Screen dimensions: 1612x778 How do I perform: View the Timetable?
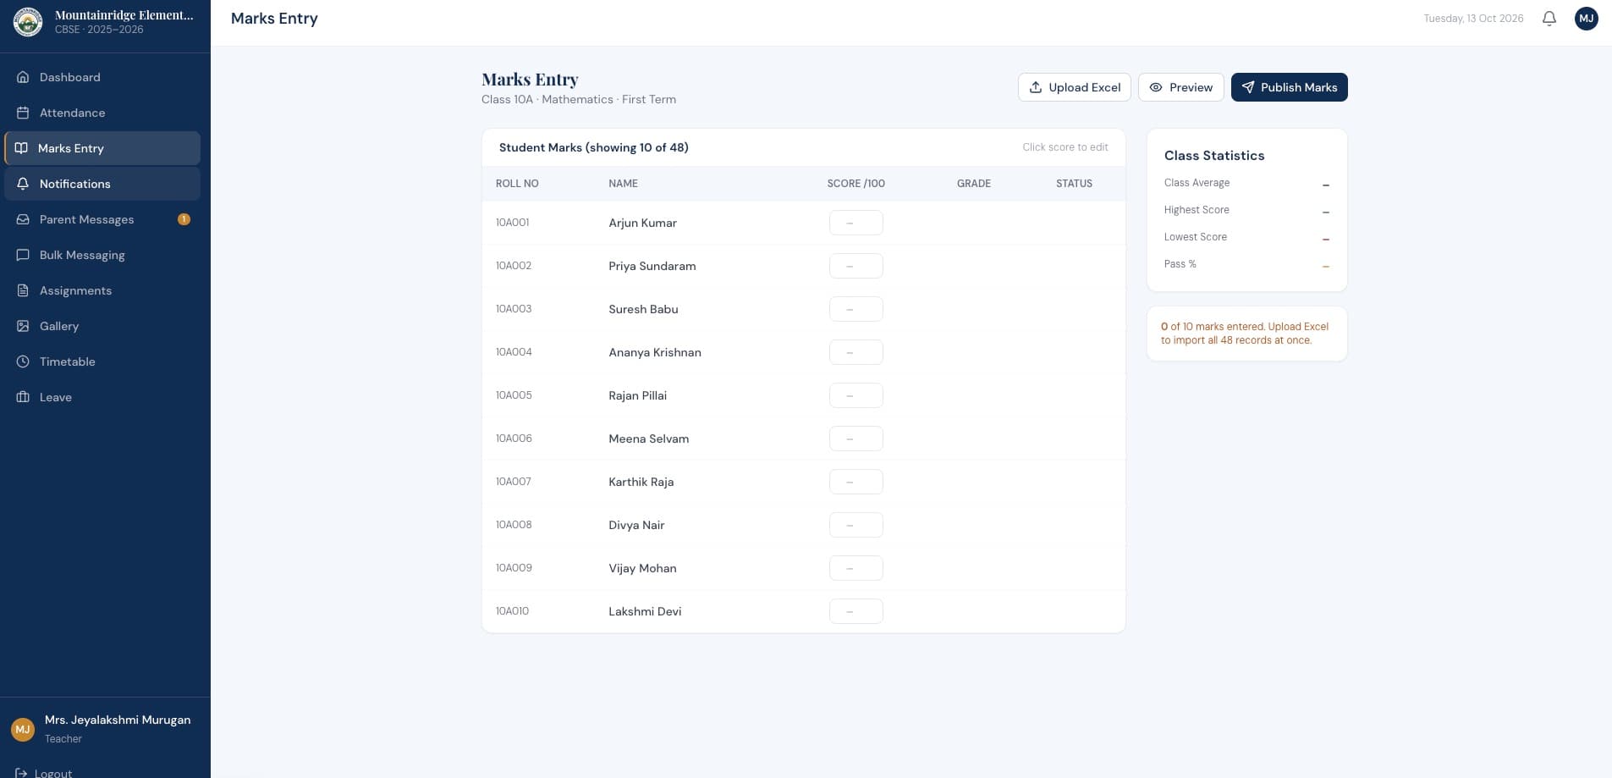coord(102,361)
